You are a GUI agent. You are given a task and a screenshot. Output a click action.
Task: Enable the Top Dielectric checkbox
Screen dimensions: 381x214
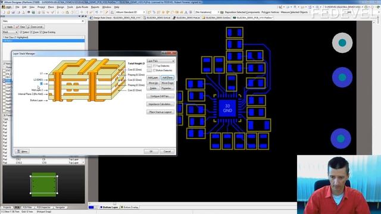coord(155,66)
